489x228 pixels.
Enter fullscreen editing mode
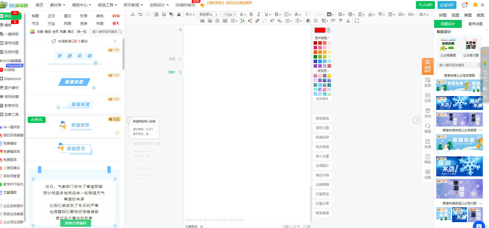coord(357,21)
